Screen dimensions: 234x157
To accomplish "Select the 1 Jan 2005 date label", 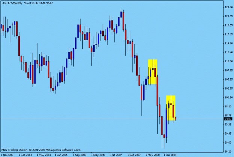I will pyautogui.click(x=61, y=155).
